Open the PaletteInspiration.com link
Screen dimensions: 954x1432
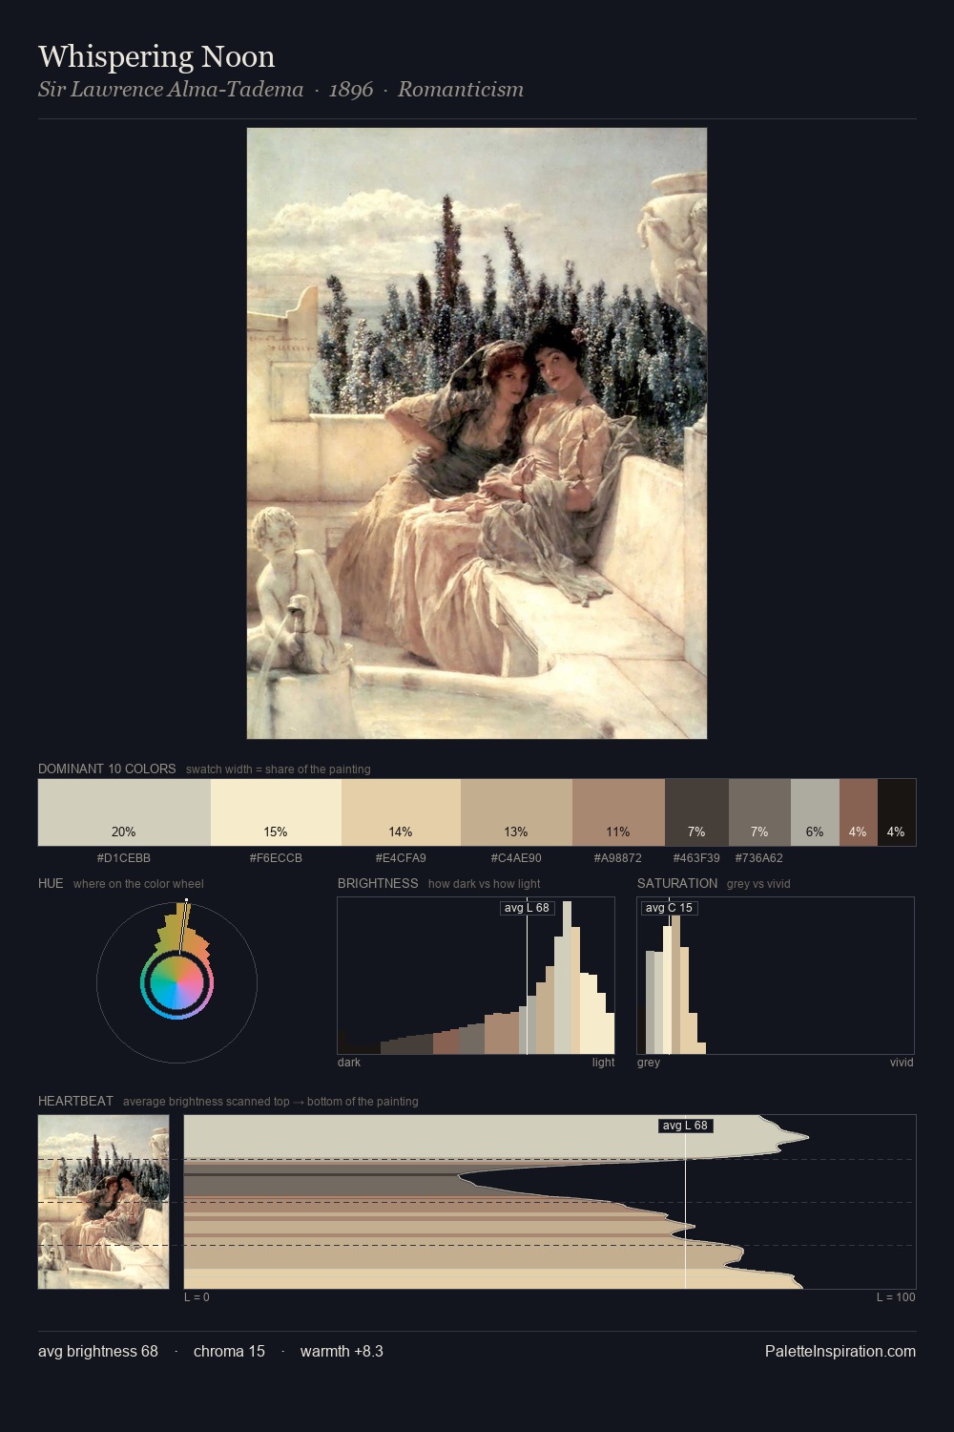click(840, 1351)
